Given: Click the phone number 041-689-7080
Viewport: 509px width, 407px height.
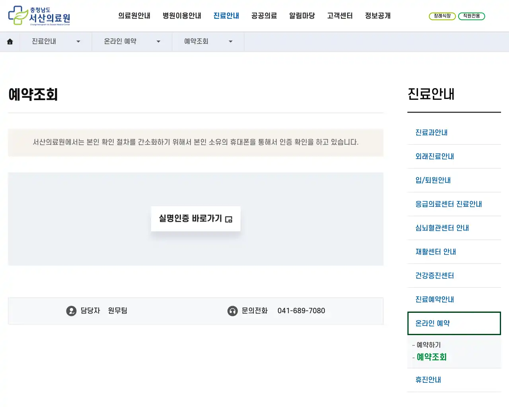Looking at the screenshot, I should pyautogui.click(x=301, y=311).
